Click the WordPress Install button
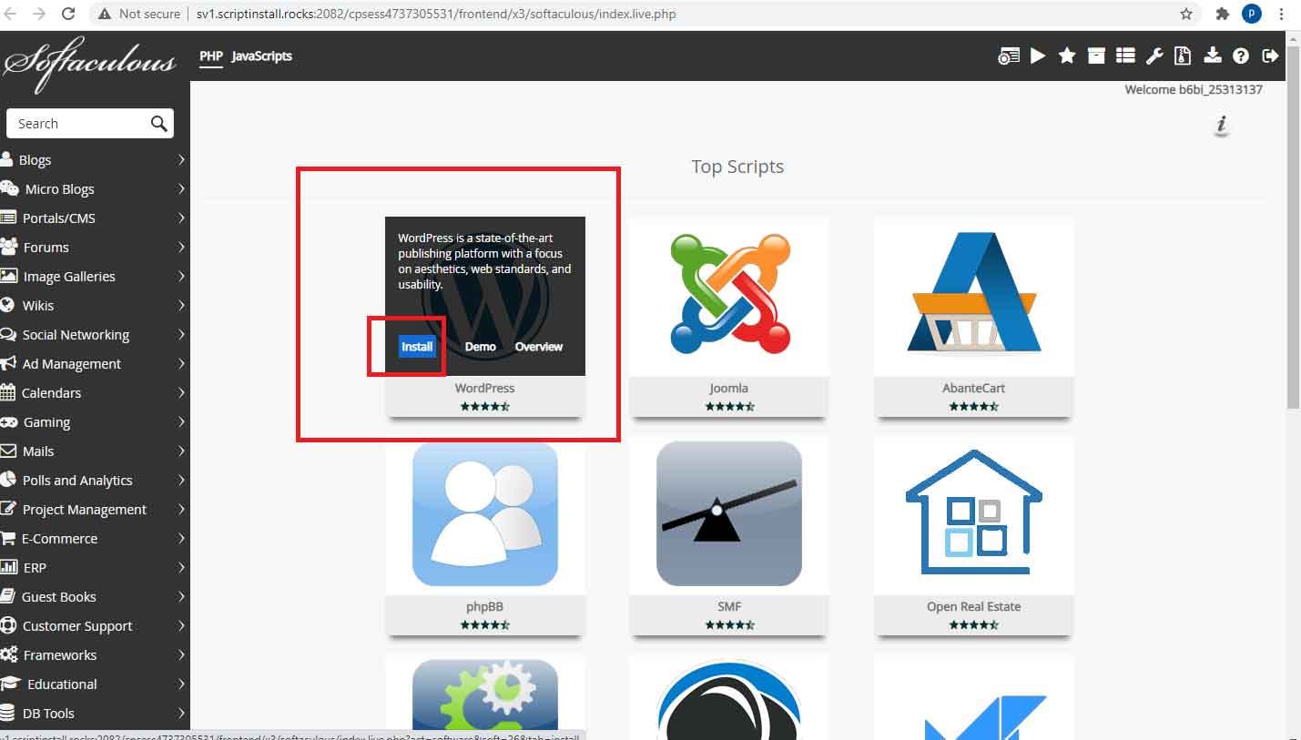This screenshot has width=1301, height=740. (418, 347)
